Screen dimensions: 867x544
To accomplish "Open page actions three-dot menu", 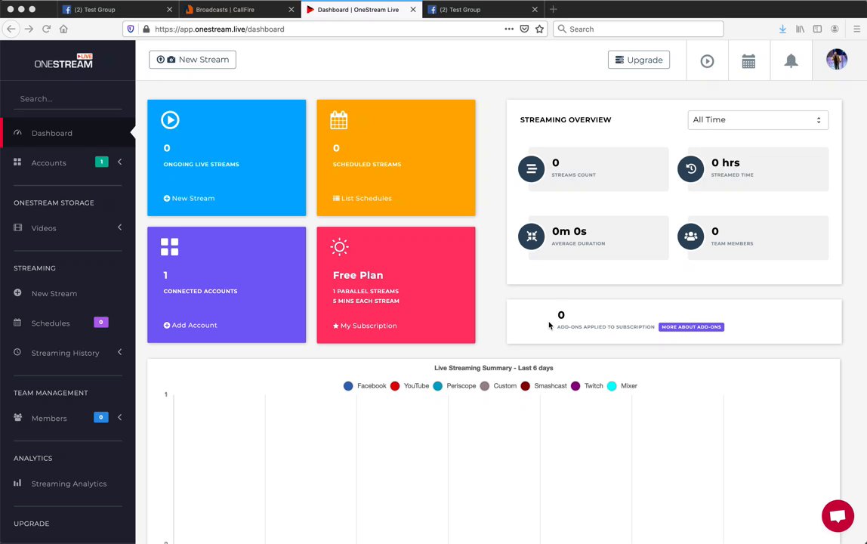I will click(509, 29).
